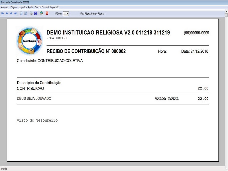This screenshot has width=228, height=171.
Task: Click Visto do Tesoureiro text
Action: (x=37, y=120)
